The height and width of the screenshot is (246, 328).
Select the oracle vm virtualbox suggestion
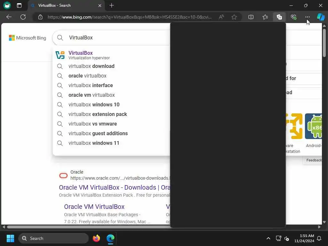[x=111, y=95]
